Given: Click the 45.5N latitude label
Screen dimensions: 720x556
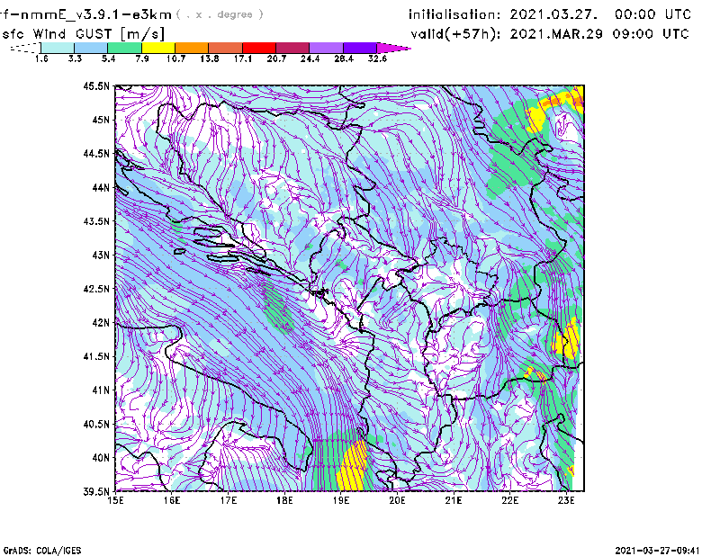Looking at the screenshot, I should [x=96, y=85].
